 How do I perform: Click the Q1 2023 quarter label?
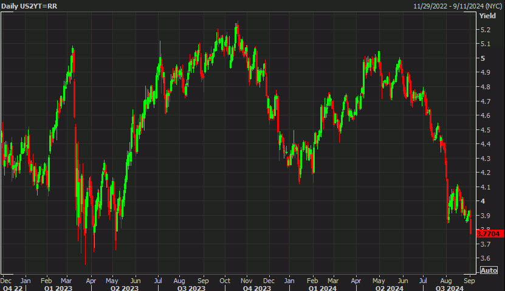coord(58,288)
